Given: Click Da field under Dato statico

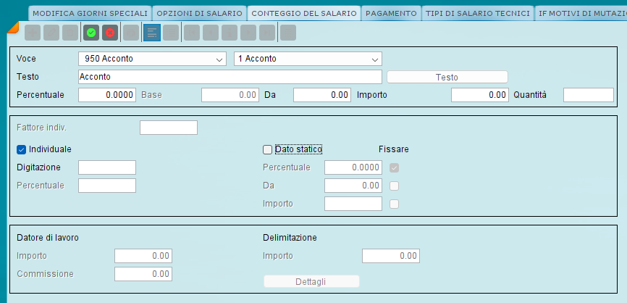Looking at the screenshot, I should coord(353,186).
